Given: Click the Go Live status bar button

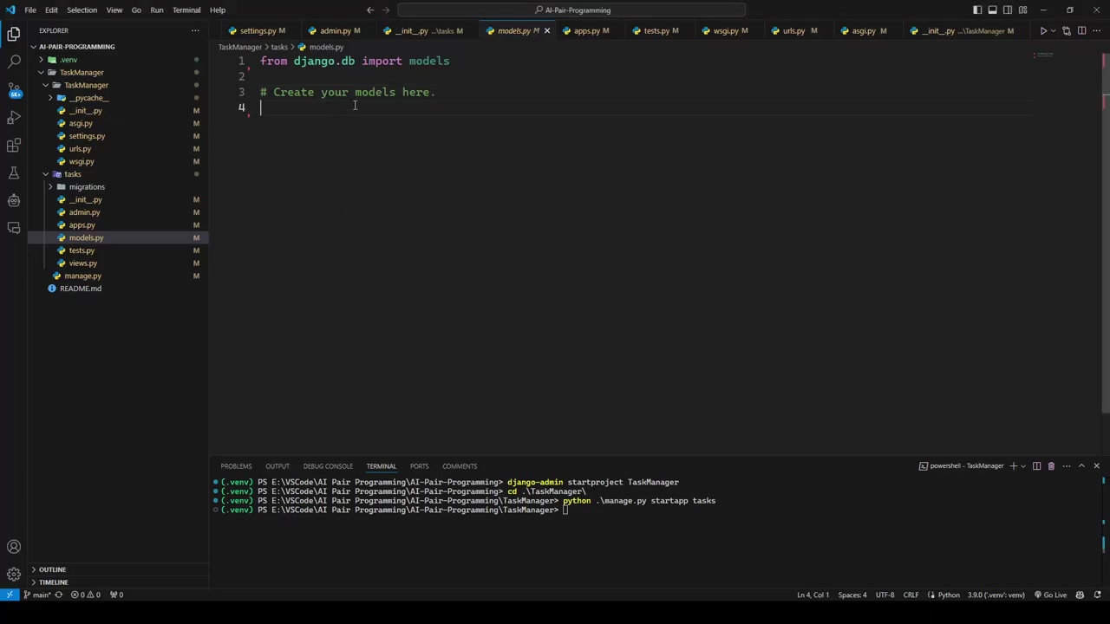Looking at the screenshot, I should pyautogui.click(x=1050, y=595).
